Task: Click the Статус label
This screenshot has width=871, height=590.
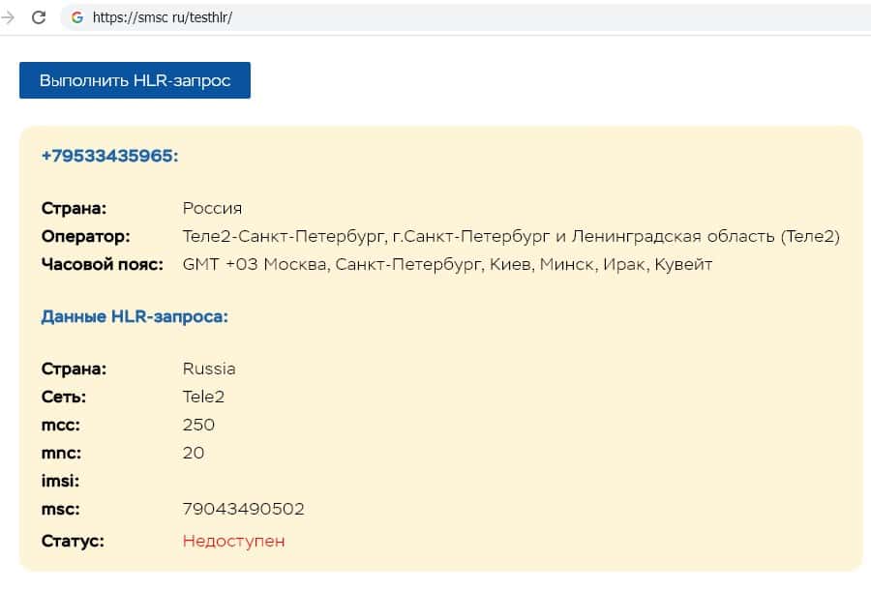Action: (73, 541)
